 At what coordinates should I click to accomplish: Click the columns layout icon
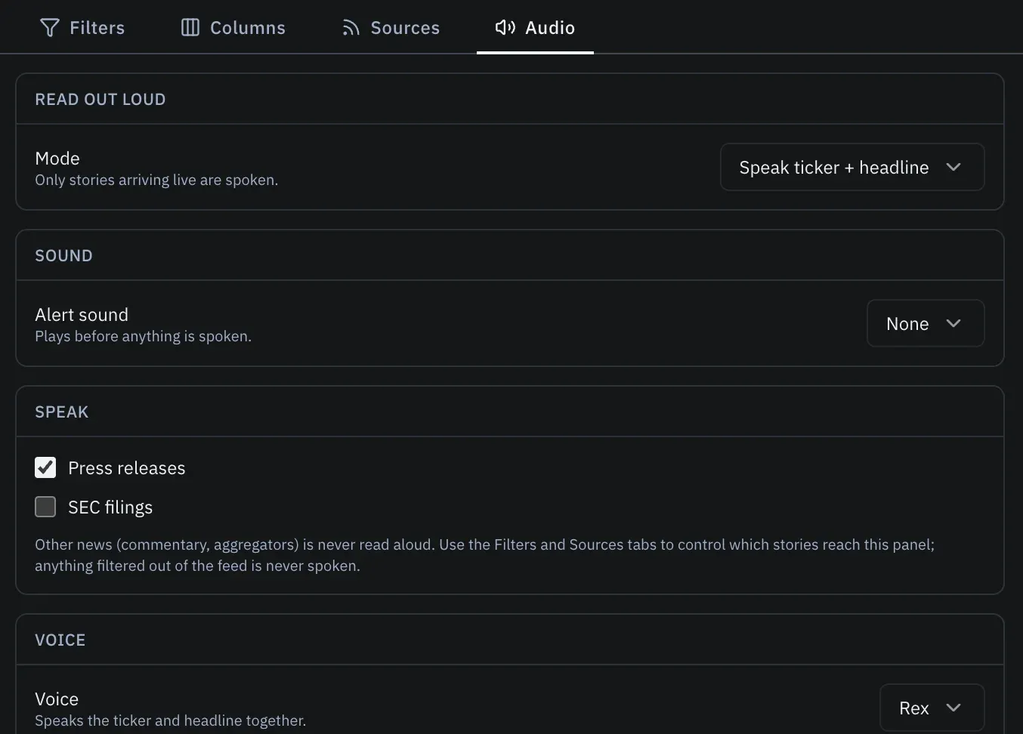[x=190, y=28]
